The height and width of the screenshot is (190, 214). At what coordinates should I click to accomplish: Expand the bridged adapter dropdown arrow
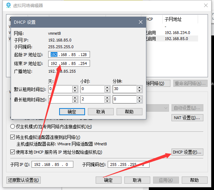coord(166,108)
